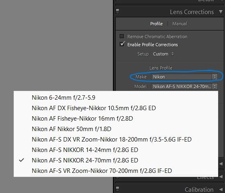Viewport: 225px width, 193px height.
Task: Switch to the Profile tab
Action: 156,24
